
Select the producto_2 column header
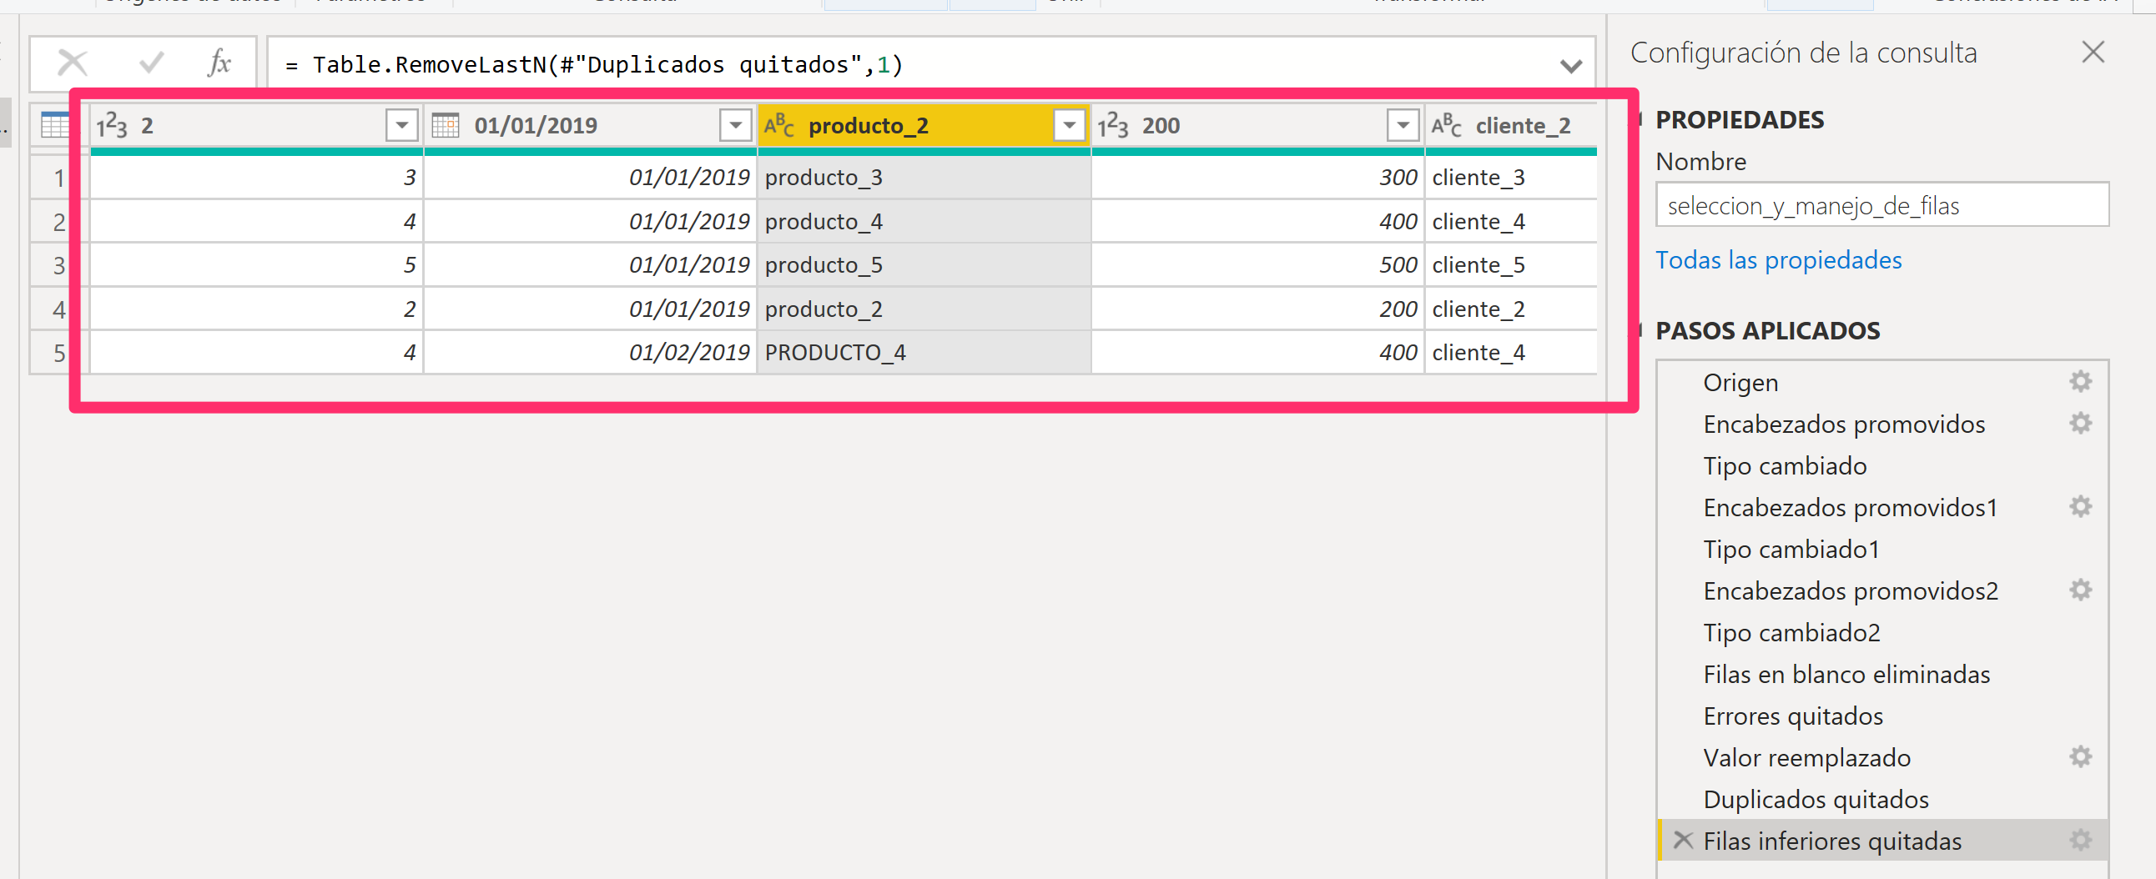pos(923,125)
